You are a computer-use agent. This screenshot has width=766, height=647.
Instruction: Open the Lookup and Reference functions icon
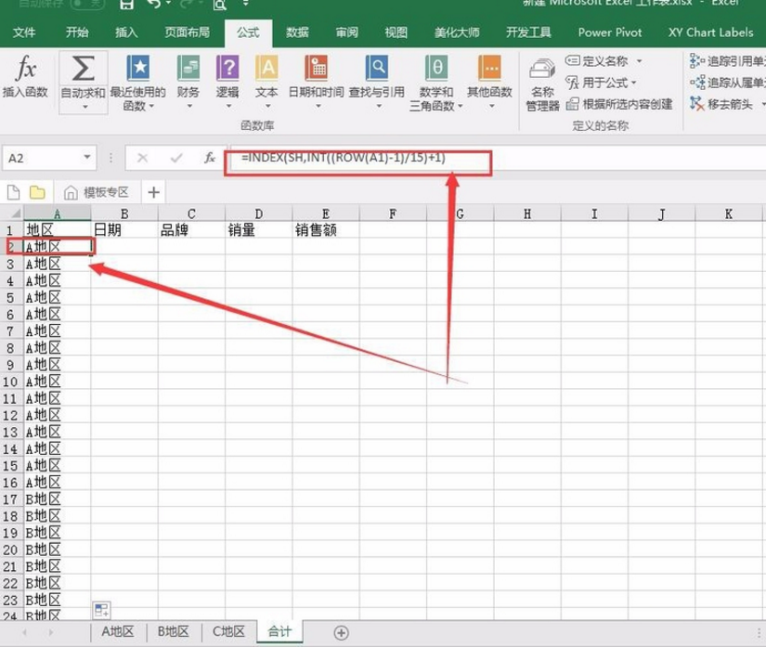(377, 68)
